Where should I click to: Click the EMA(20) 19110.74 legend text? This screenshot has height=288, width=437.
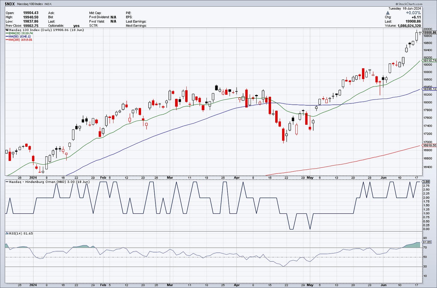[x=21, y=33]
